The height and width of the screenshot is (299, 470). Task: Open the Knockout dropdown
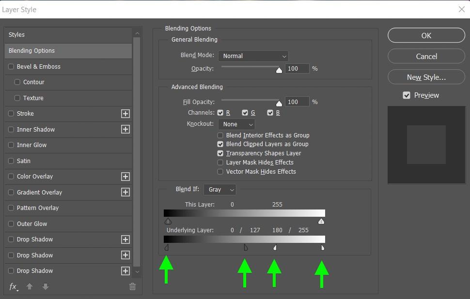click(237, 124)
